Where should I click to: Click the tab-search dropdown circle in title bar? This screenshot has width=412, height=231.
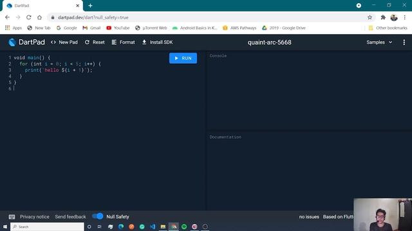pos(359,6)
